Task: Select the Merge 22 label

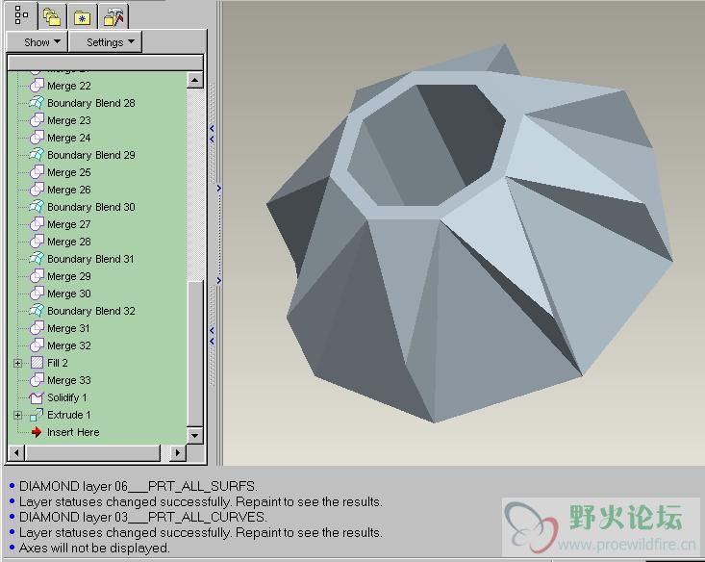Action: coord(69,86)
